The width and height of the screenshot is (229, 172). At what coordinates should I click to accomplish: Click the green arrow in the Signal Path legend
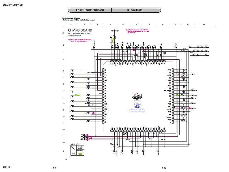tap(80, 154)
